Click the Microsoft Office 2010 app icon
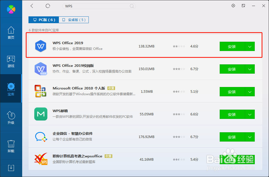 tap(41, 91)
